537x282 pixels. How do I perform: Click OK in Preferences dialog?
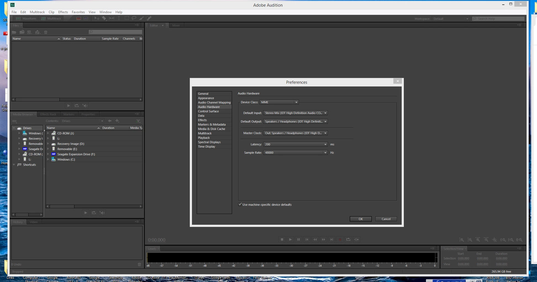[x=361, y=219]
